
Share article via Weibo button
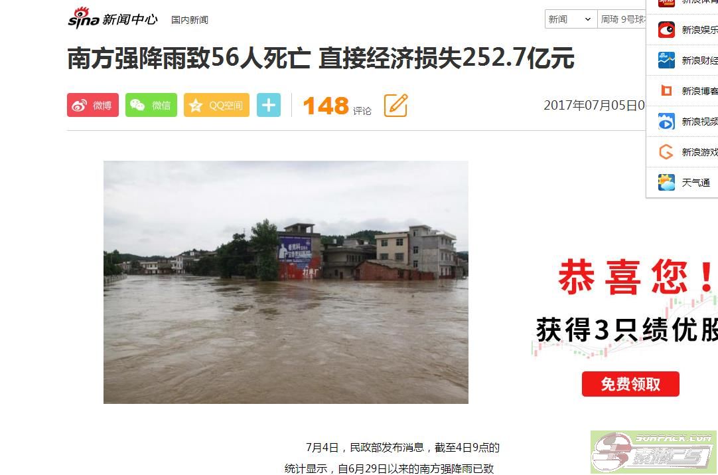[x=92, y=105]
